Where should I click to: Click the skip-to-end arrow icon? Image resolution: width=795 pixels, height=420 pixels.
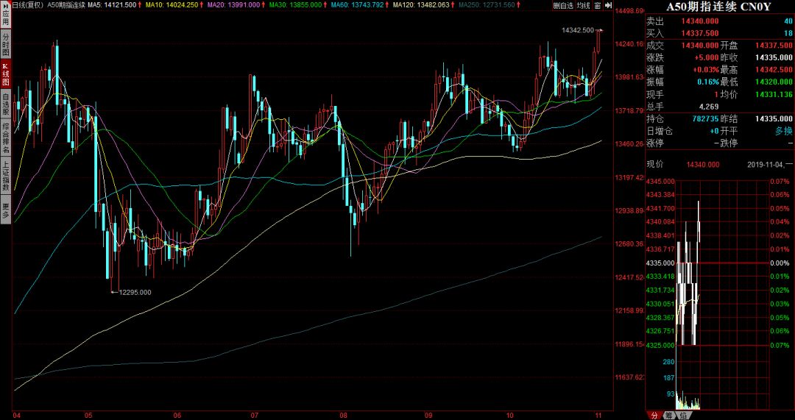coord(608,6)
